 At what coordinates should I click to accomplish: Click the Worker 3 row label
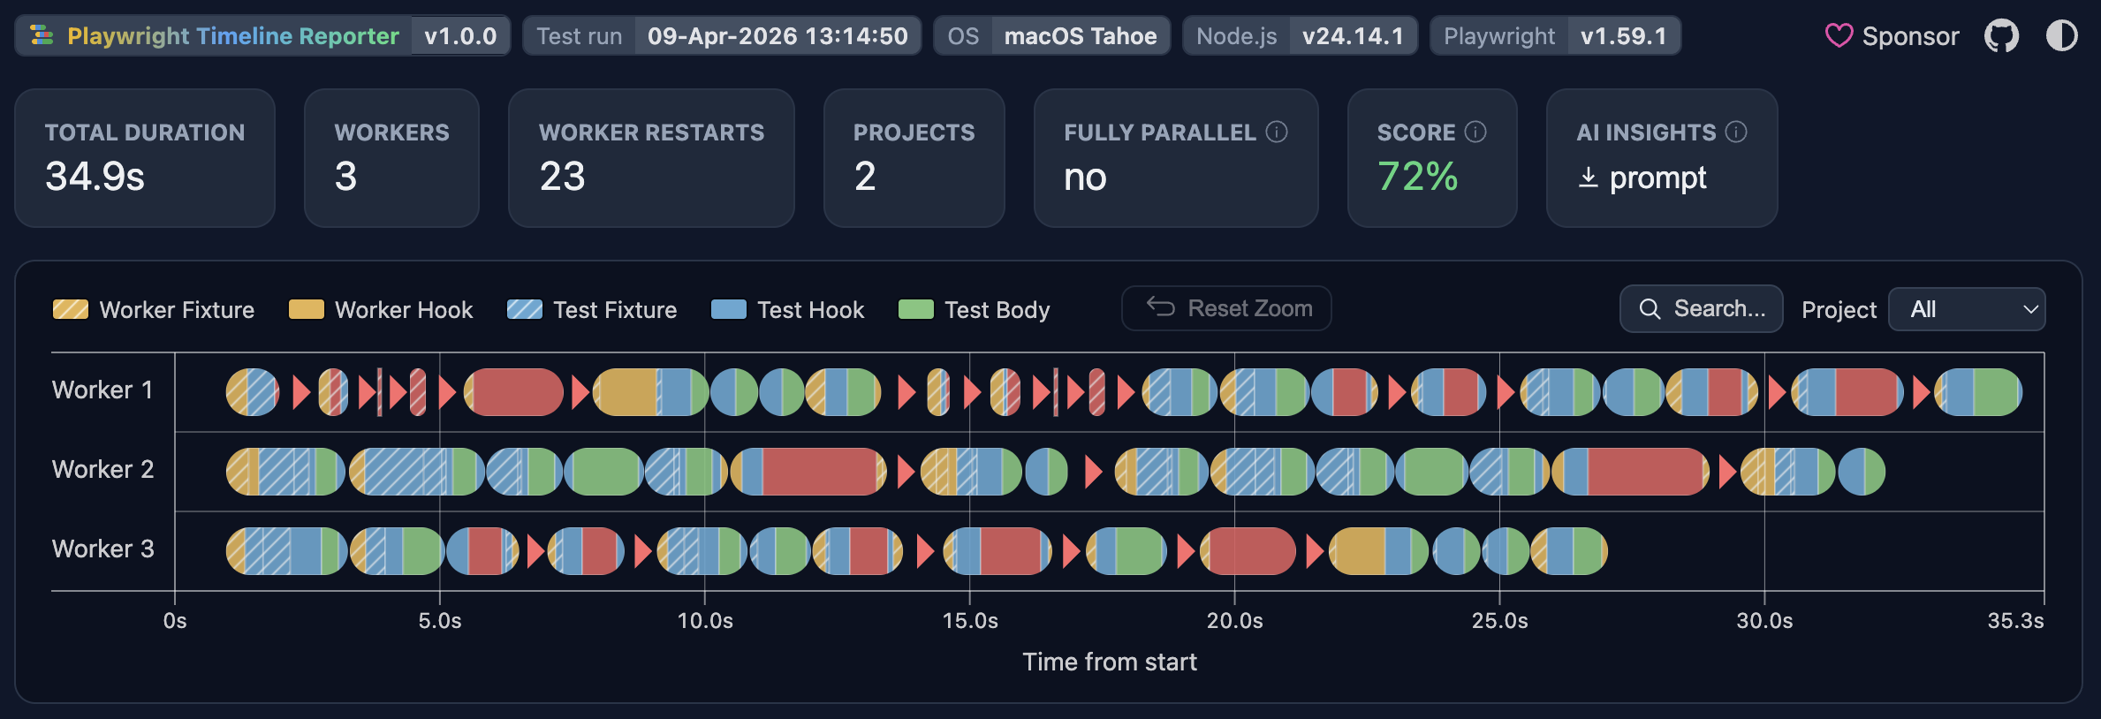point(102,549)
